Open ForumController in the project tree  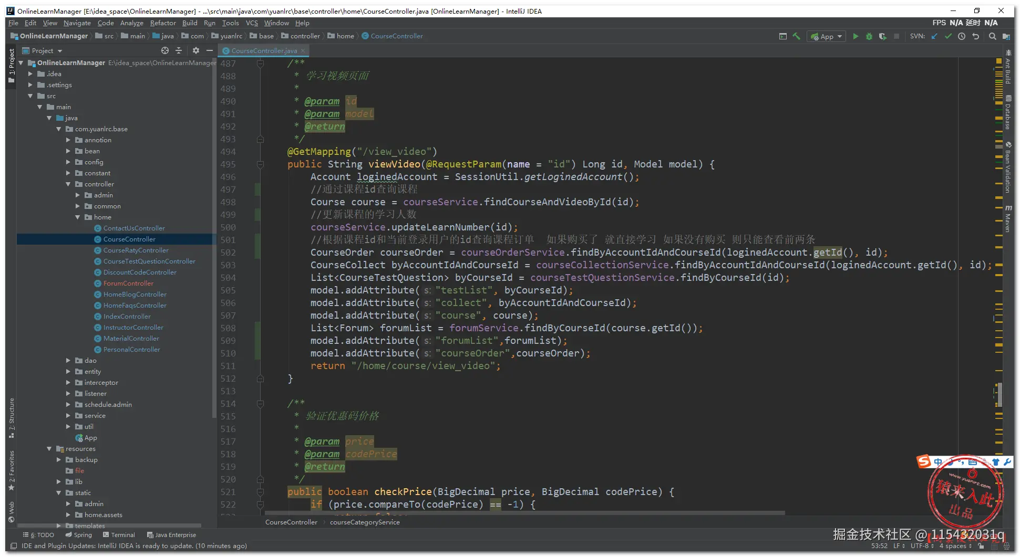(x=128, y=283)
